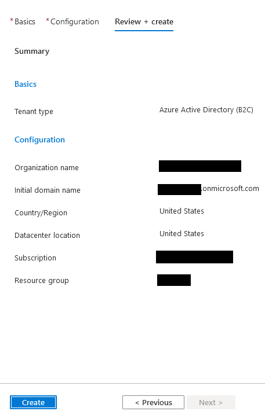This screenshot has height=415, width=265.
Task: Click the Country/Region label
Action: click(41, 213)
